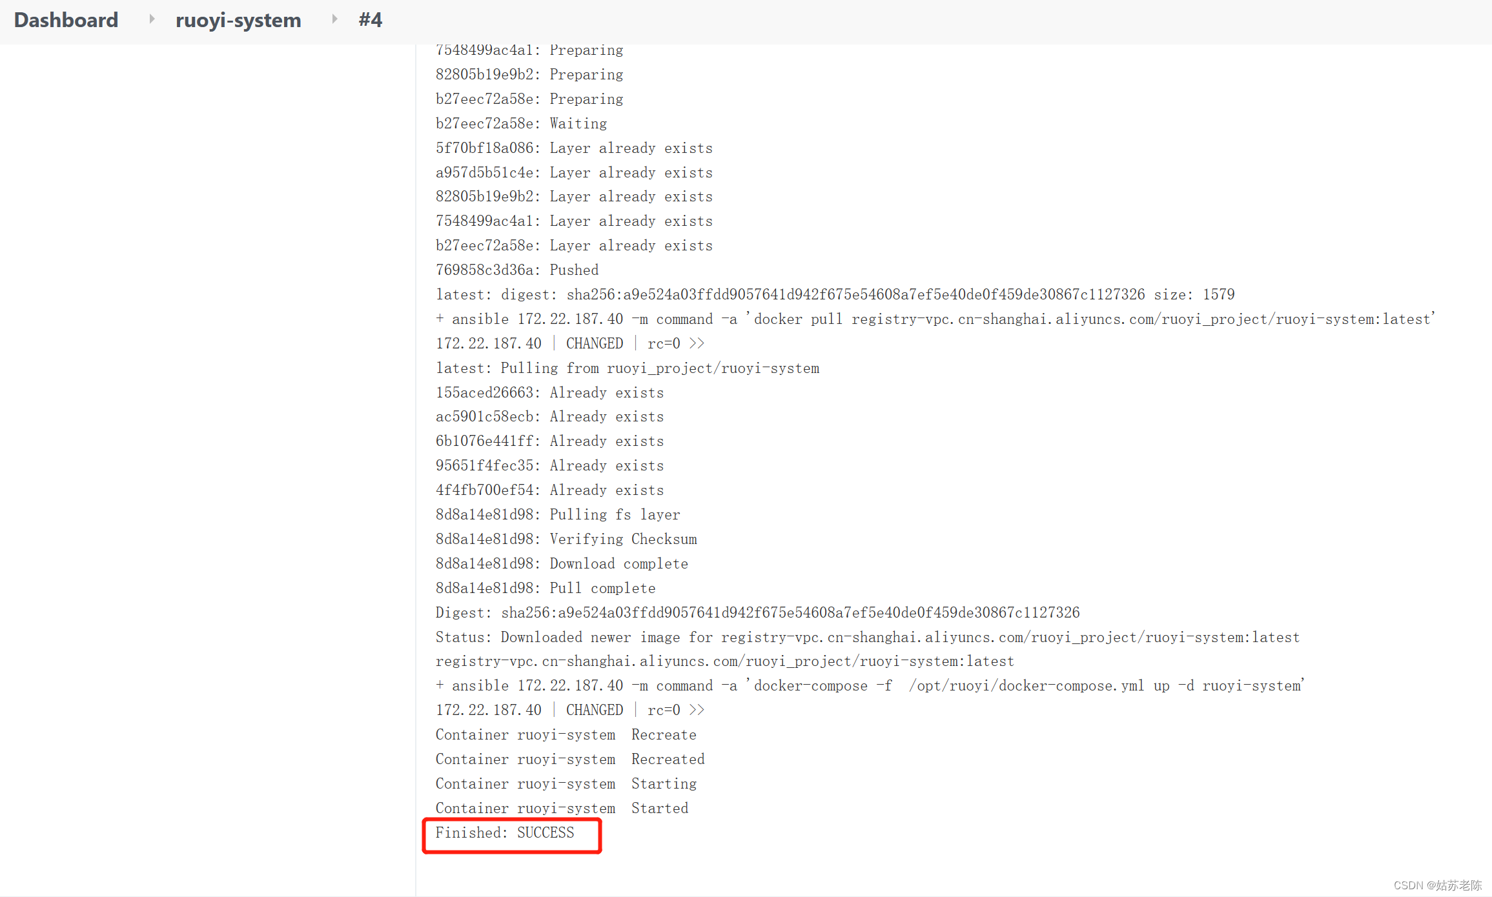1492x897 pixels.
Task: Click the 'Finished: SUCCESS' line
Action: pos(504,832)
